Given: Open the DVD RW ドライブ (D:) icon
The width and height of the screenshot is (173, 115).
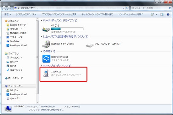Looking at the screenshot, I should [x=46, y=44].
